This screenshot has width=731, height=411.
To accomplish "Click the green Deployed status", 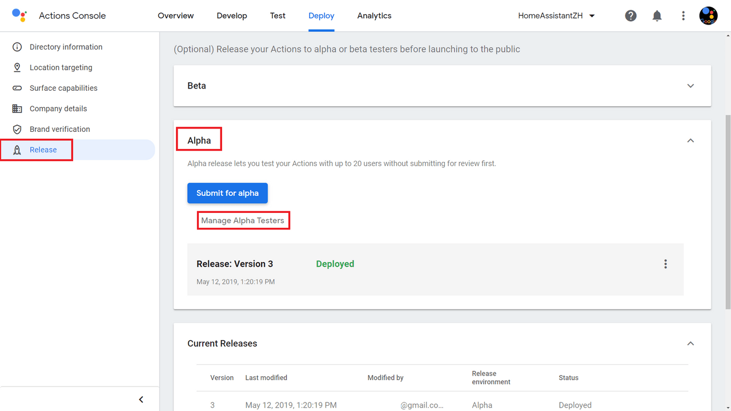I will point(335,264).
